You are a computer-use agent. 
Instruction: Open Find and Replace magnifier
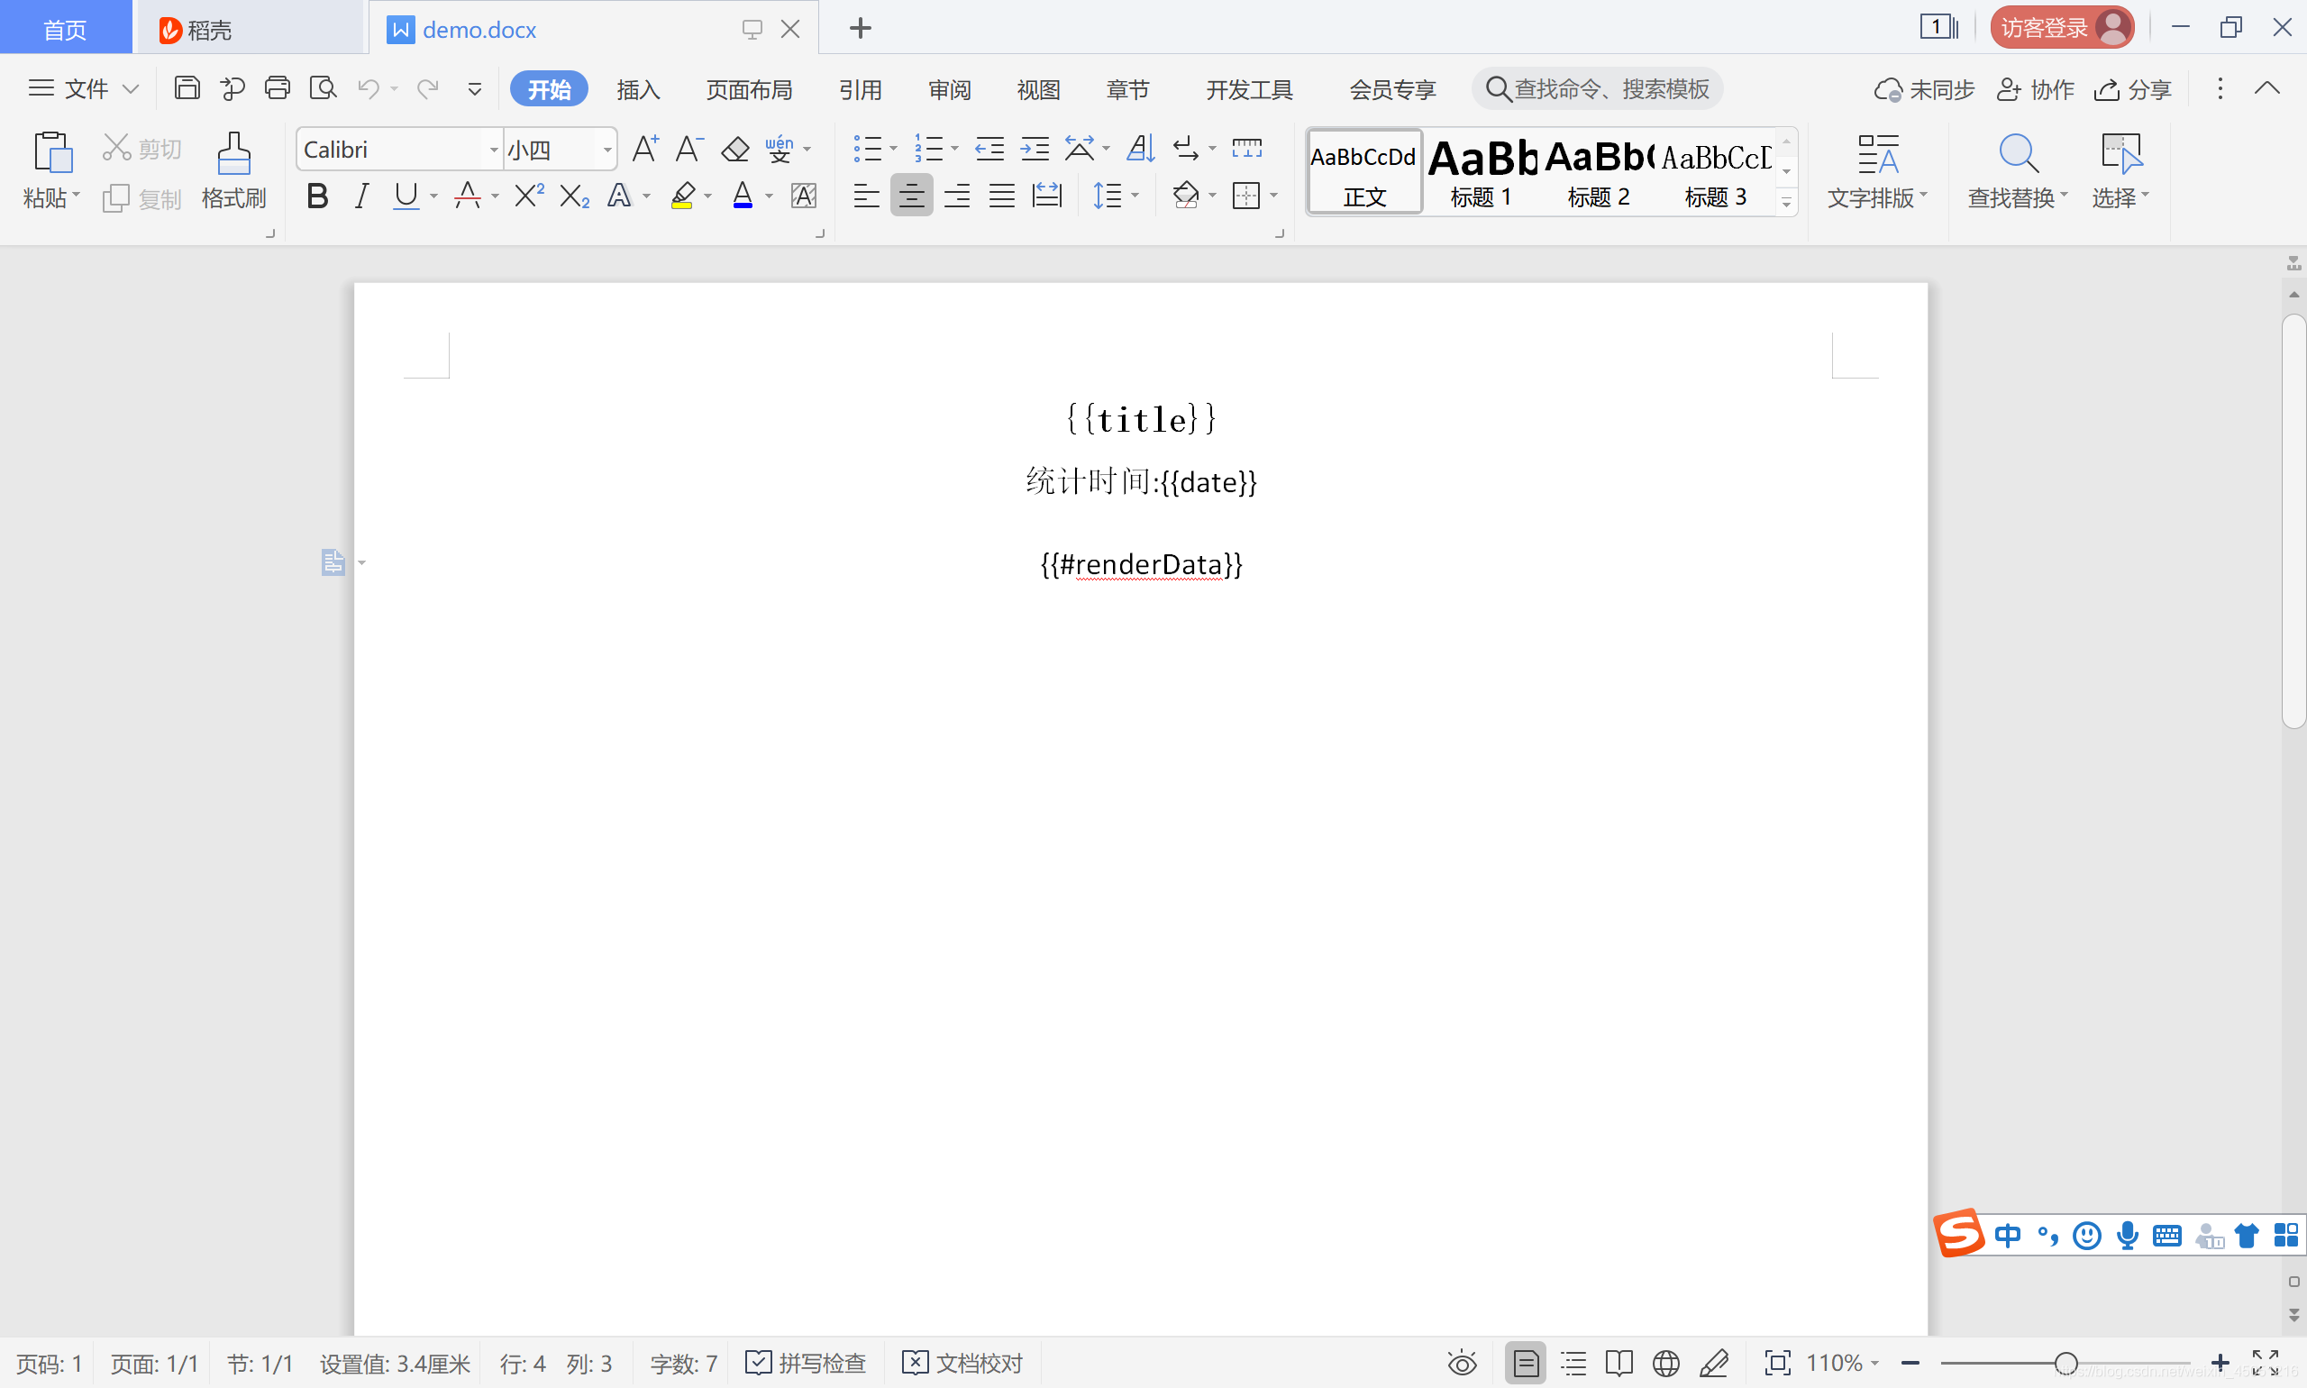coord(2018,153)
